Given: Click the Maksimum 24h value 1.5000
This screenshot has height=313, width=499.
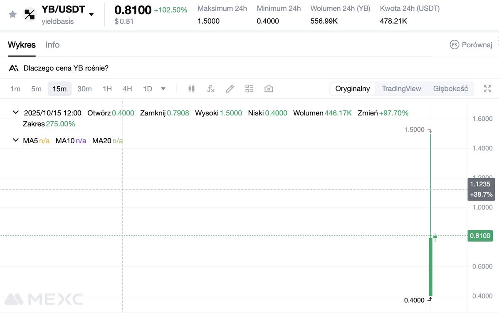Looking at the screenshot, I should [209, 21].
